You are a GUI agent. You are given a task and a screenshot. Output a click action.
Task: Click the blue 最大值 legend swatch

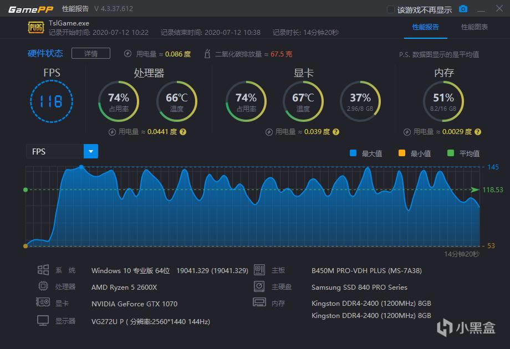click(353, 153)
